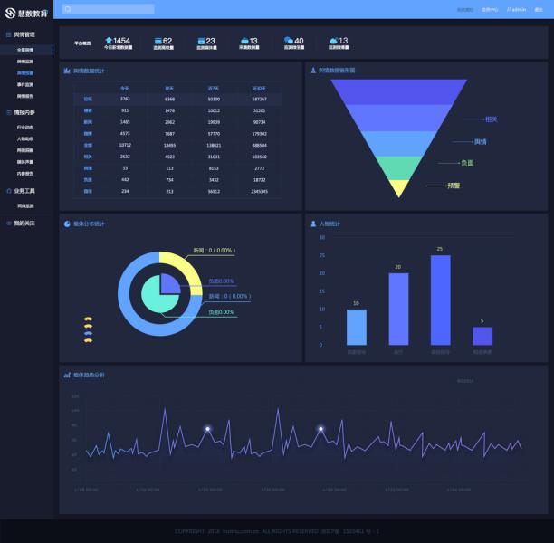
Task: Open 我的关注 in the sidebar
Action: pyautogui.click(x=24, y=223)
